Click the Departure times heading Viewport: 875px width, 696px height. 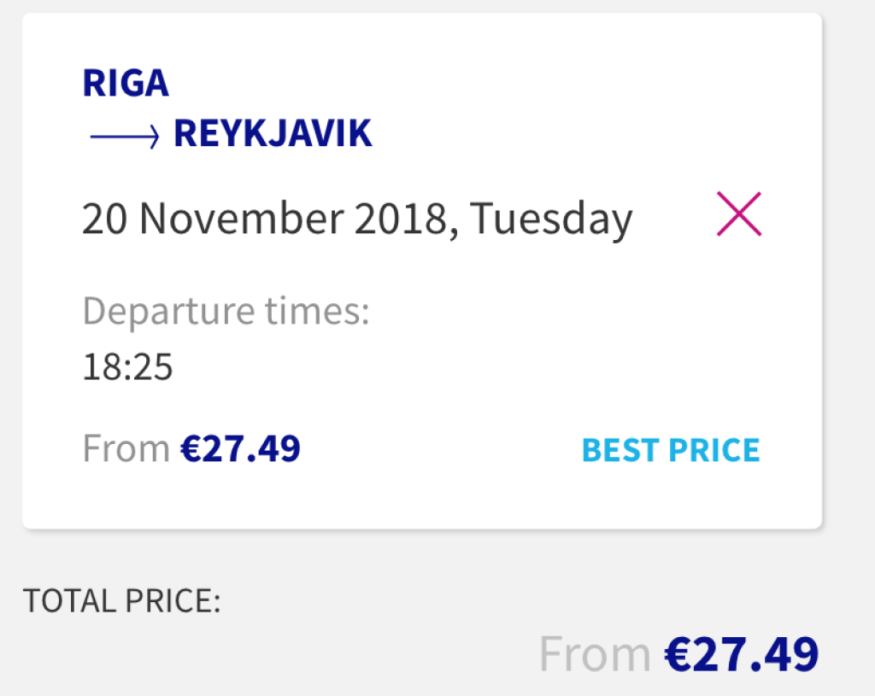226,311
